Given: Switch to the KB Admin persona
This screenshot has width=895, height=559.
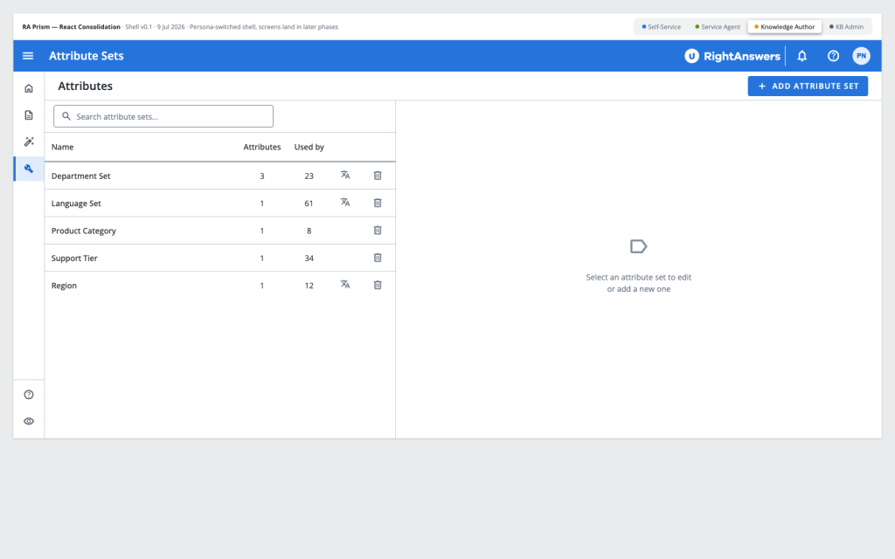Looking at the screenshot, I should 846,27.
